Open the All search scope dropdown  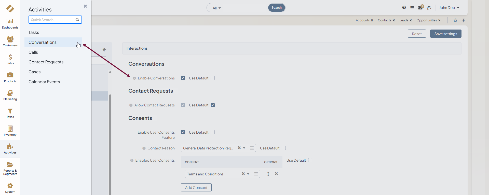217,8
